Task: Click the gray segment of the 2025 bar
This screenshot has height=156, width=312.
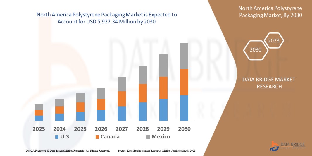Action: click(80, 98)
